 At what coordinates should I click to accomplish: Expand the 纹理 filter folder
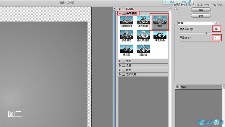[x=120, y=70]
